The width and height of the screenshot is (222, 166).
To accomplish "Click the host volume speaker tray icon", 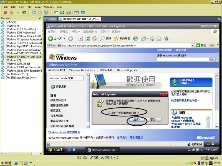I will pyautogui.click(x=216, y=158).
